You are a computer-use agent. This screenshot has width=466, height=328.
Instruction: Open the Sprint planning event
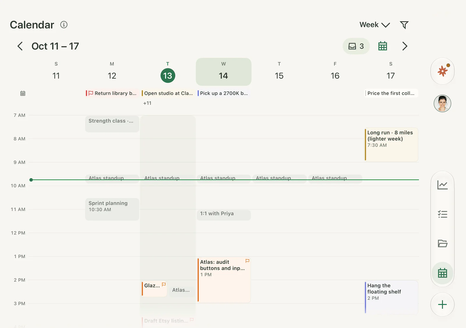[112, 209]
